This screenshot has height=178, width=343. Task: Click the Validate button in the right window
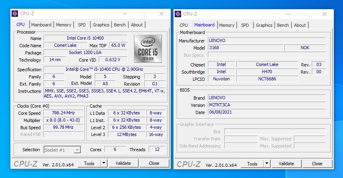[x=286, y=164]
